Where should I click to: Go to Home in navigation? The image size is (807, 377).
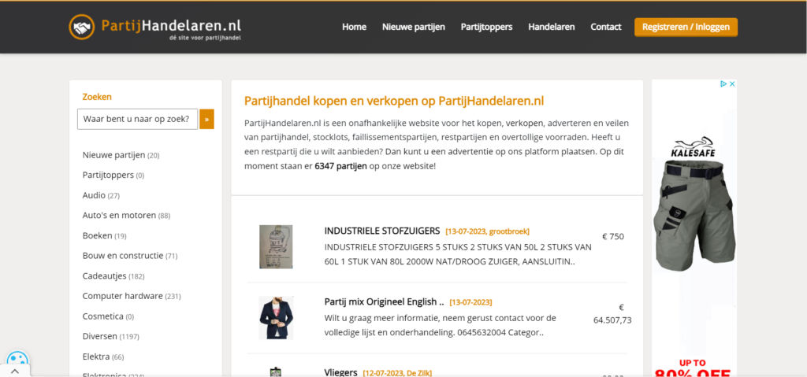[x=354, y=27]
